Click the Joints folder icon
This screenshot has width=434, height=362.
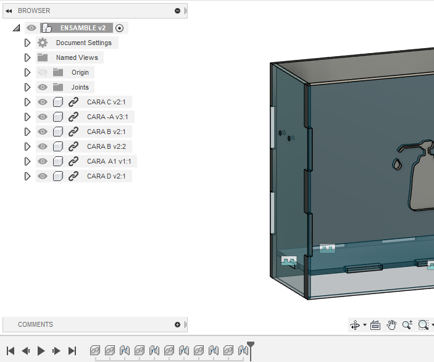[58, 87]
